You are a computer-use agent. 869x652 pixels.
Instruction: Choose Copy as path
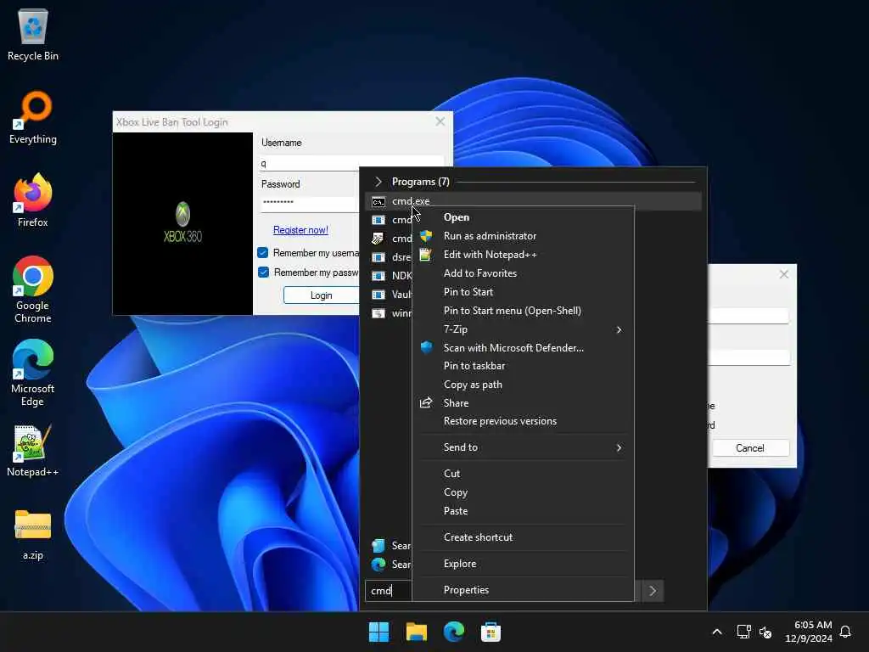(523, 385)
